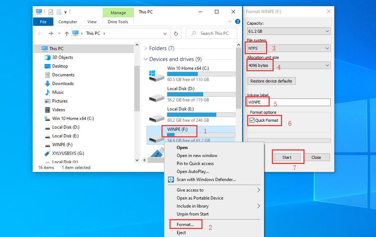Open the File tab
376x237 pixels.
click(43, 21)
